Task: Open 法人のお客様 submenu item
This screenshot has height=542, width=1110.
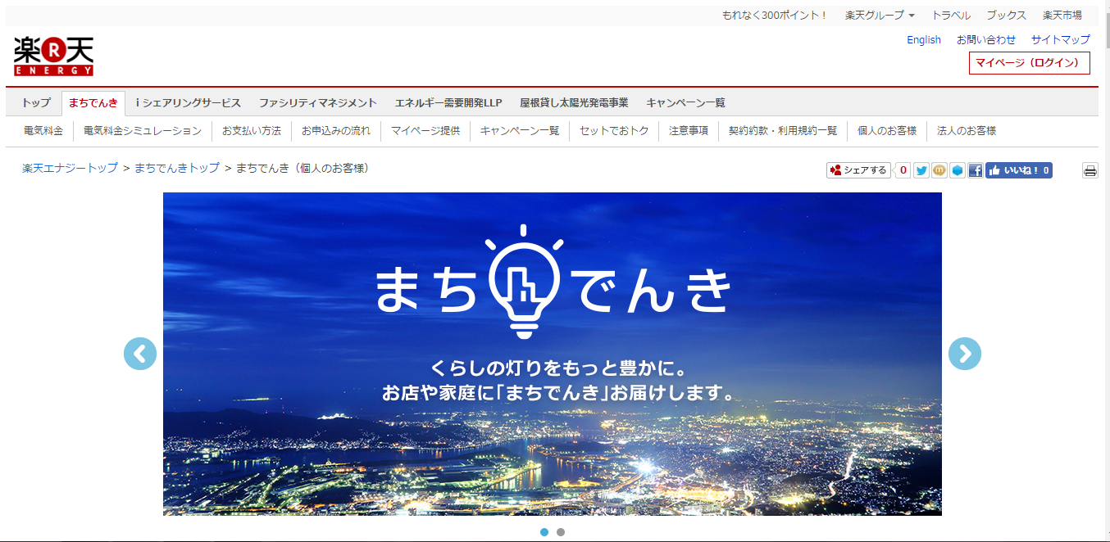Action: [x=967, y=131]
